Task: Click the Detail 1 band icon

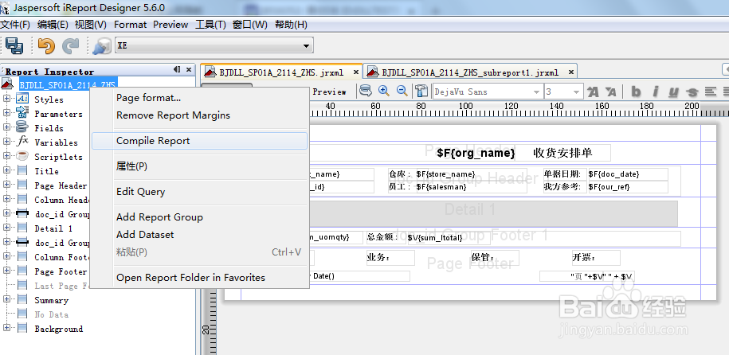Action: [22, 228]
